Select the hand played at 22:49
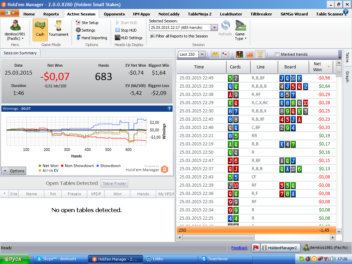This screenshot has width=352, height=264. [x=256, y=78]
